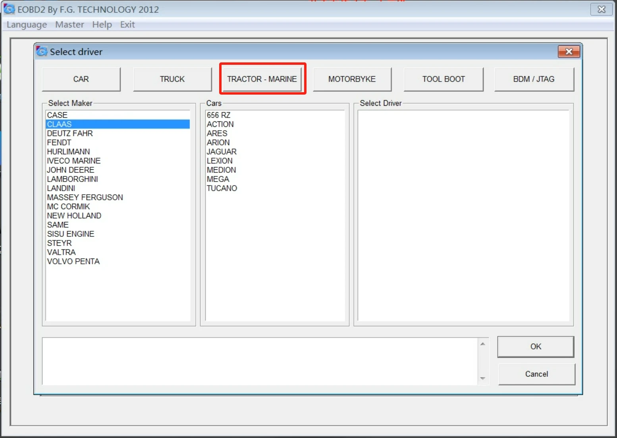
Task: Close the Select driver dialog
Action: click(569, 52)
